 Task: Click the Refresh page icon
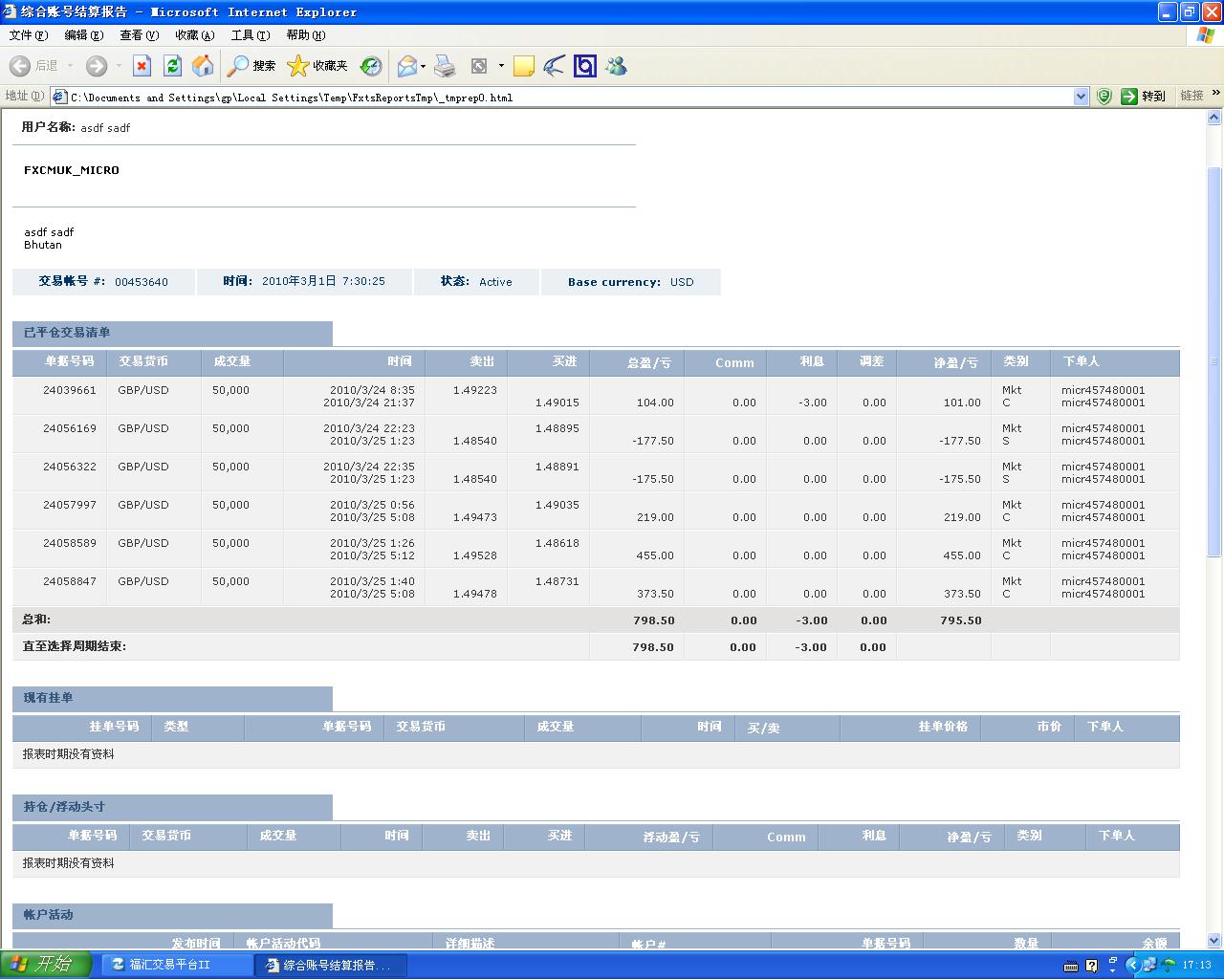[172, 66]
